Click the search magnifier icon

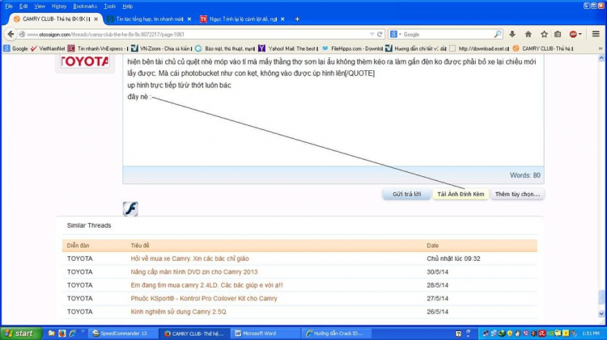click(x=498, y=34)
